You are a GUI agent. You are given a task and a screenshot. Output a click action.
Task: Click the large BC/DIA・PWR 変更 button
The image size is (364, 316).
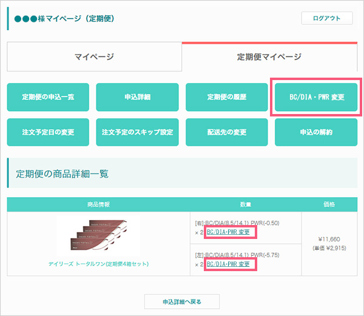[x=316, y=97]
